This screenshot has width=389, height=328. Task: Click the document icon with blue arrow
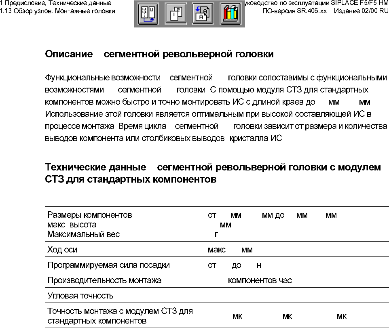pyautogui.click(x=203, y=14)
